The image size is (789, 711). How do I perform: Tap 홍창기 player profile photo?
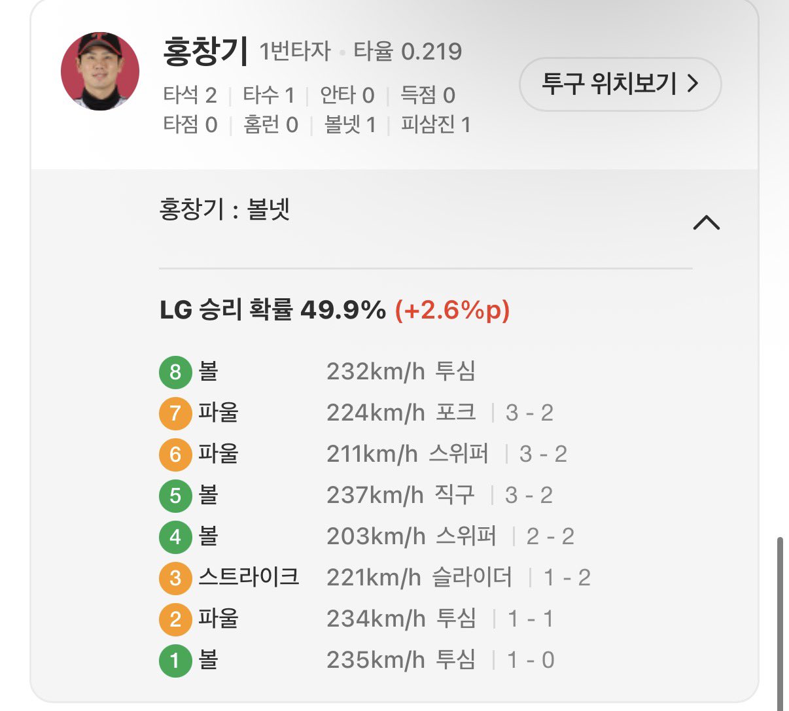(100, 71)
